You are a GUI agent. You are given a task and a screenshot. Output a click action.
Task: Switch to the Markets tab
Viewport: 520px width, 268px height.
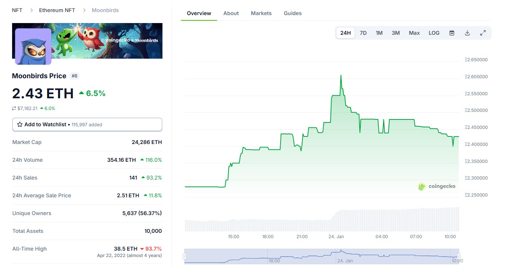click(261, 13)
